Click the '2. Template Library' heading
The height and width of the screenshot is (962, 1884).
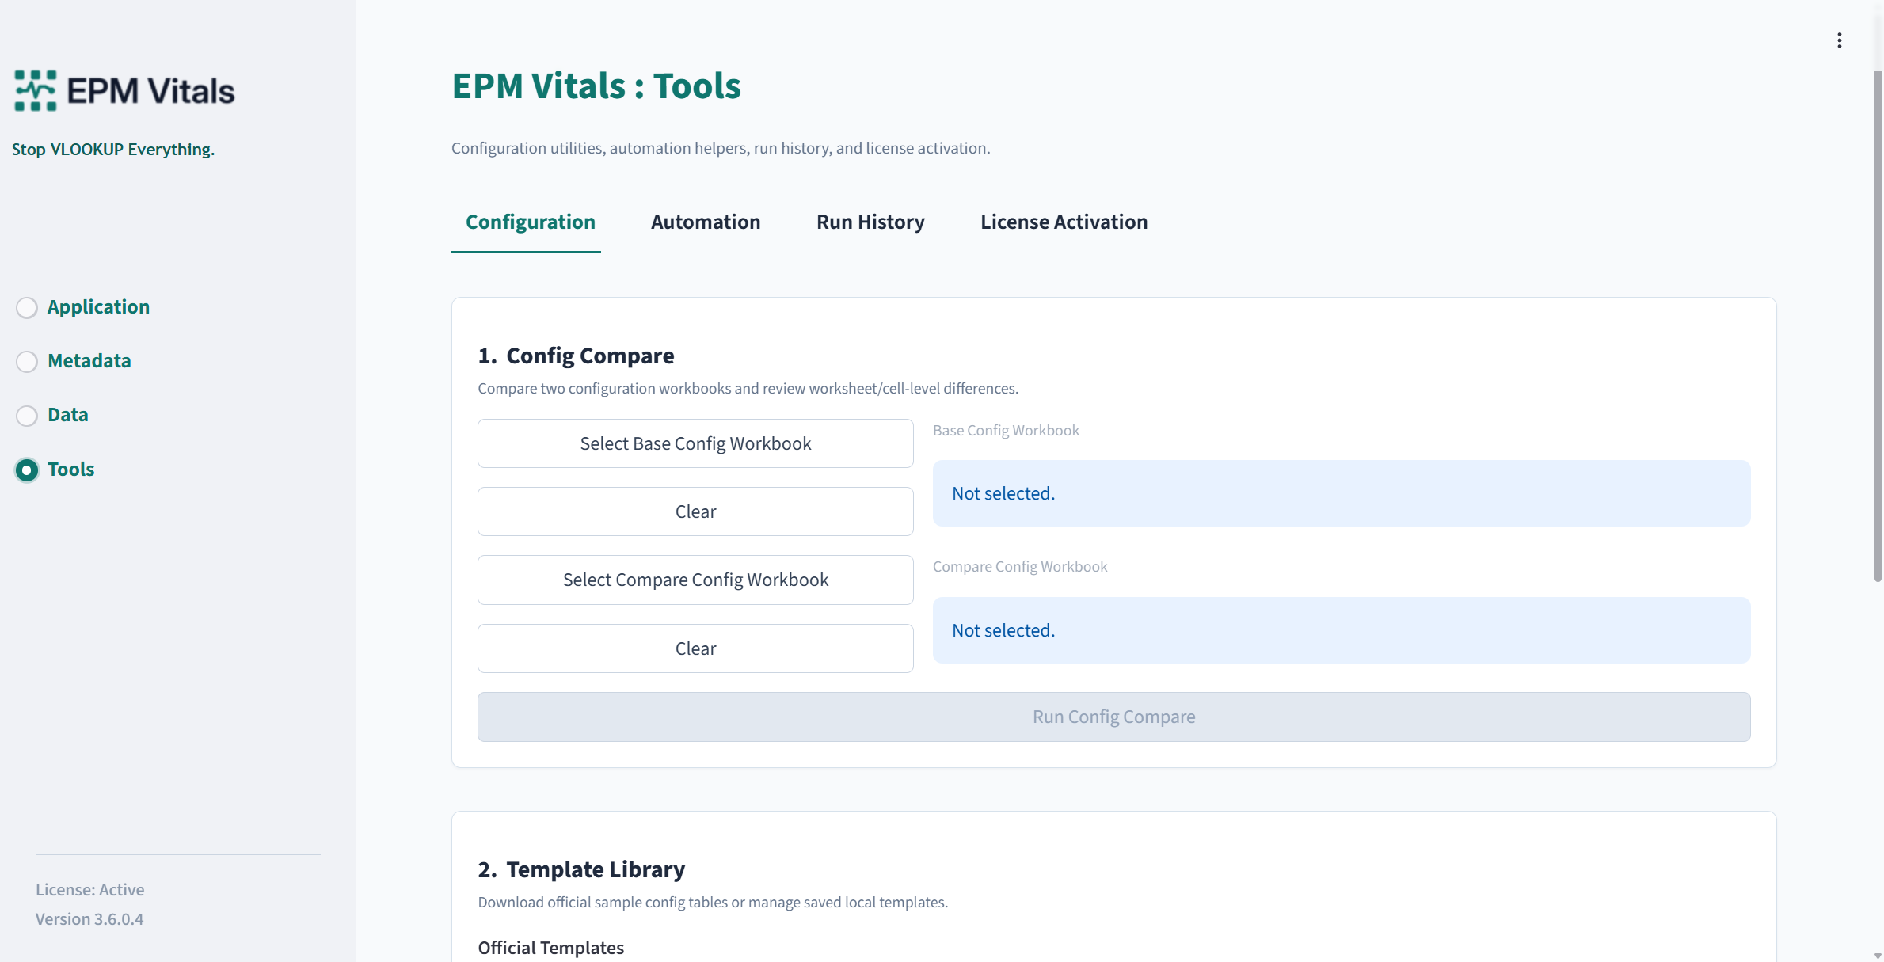coord(581,869)
